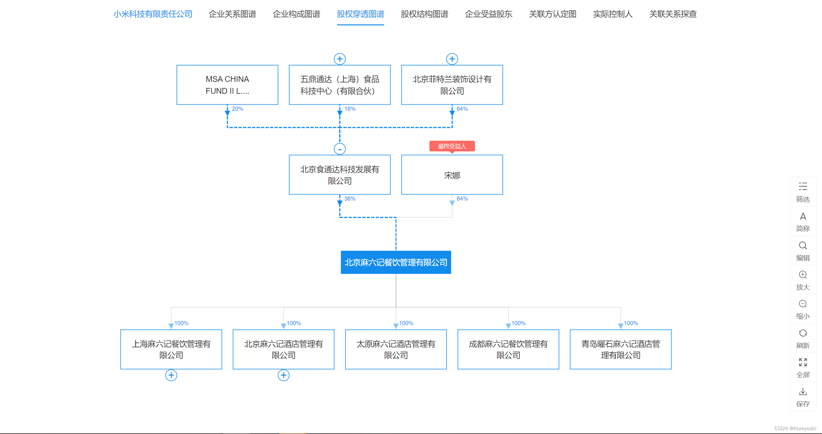
Task: Switch to 企业构成图谱 tab
Action: click(296, 14)
